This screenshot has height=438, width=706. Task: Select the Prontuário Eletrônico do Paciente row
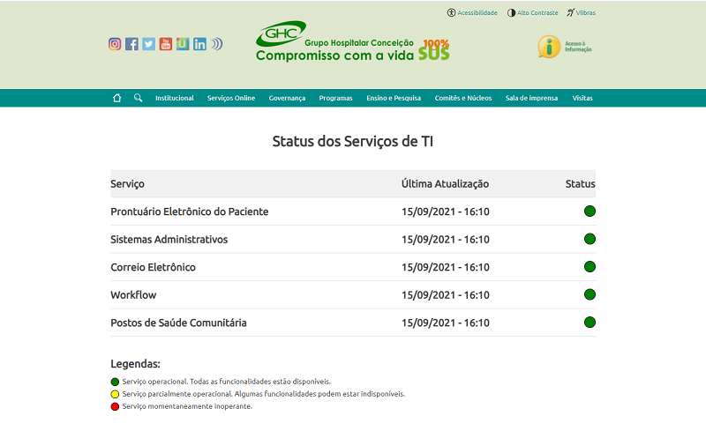pyautogui.click(x=190, y=212)
